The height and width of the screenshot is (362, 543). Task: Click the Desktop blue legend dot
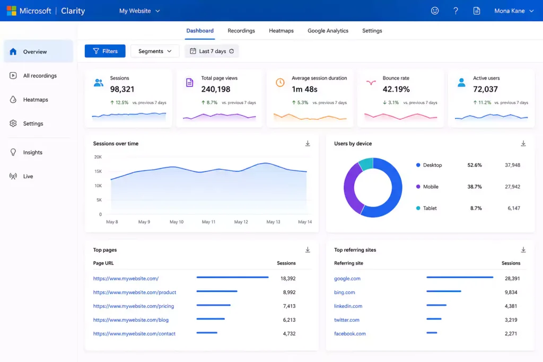coord(418,165)
